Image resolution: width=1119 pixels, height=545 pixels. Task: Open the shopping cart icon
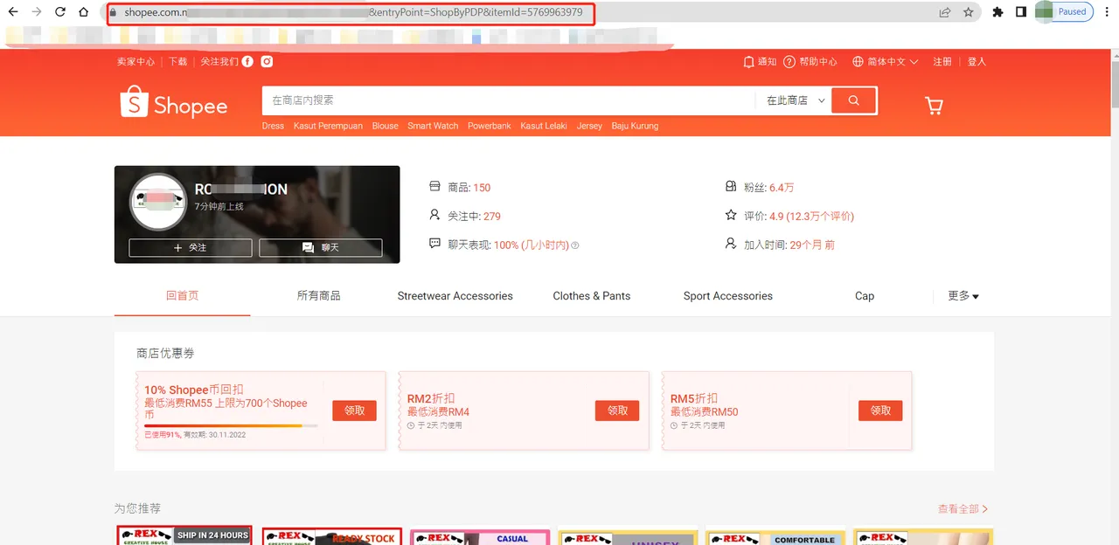point(934,105)
